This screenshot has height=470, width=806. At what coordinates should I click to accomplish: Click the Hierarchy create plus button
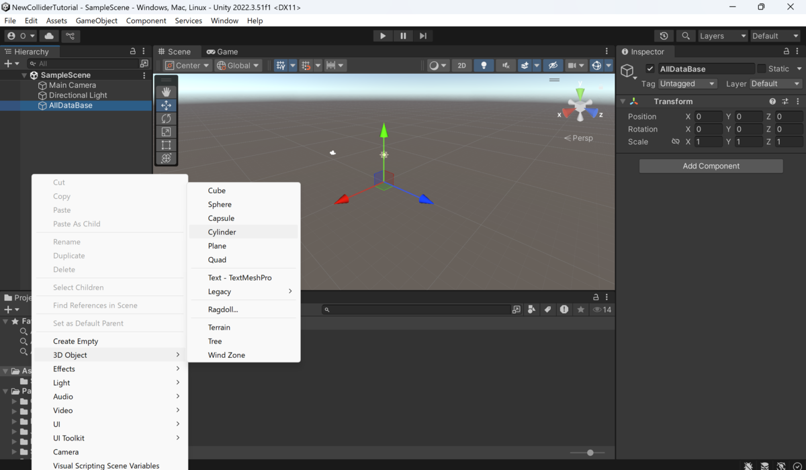coord(11,64)
